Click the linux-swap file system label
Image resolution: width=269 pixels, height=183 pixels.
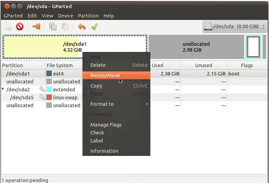point(65,97)
